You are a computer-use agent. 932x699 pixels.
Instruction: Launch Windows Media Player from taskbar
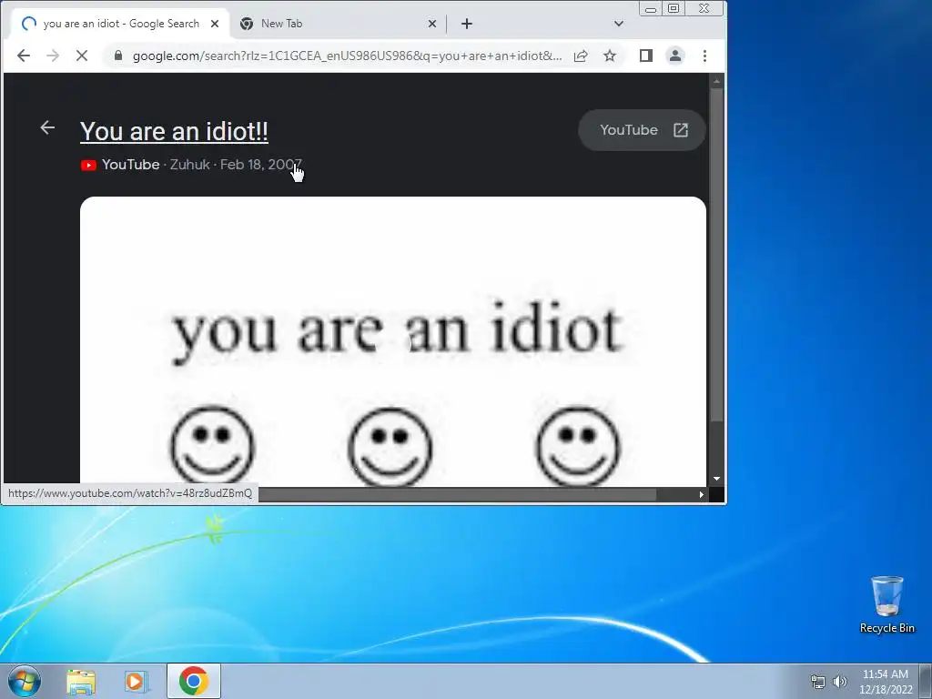[x=137, y=681]
